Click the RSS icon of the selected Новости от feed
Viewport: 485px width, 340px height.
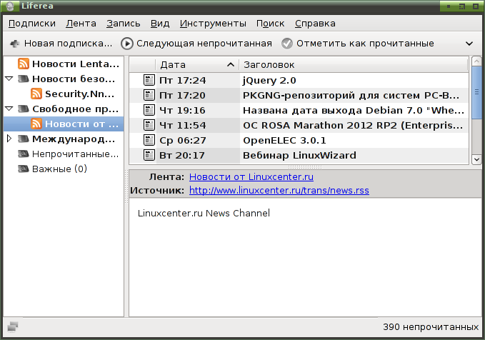click(36, 124)
